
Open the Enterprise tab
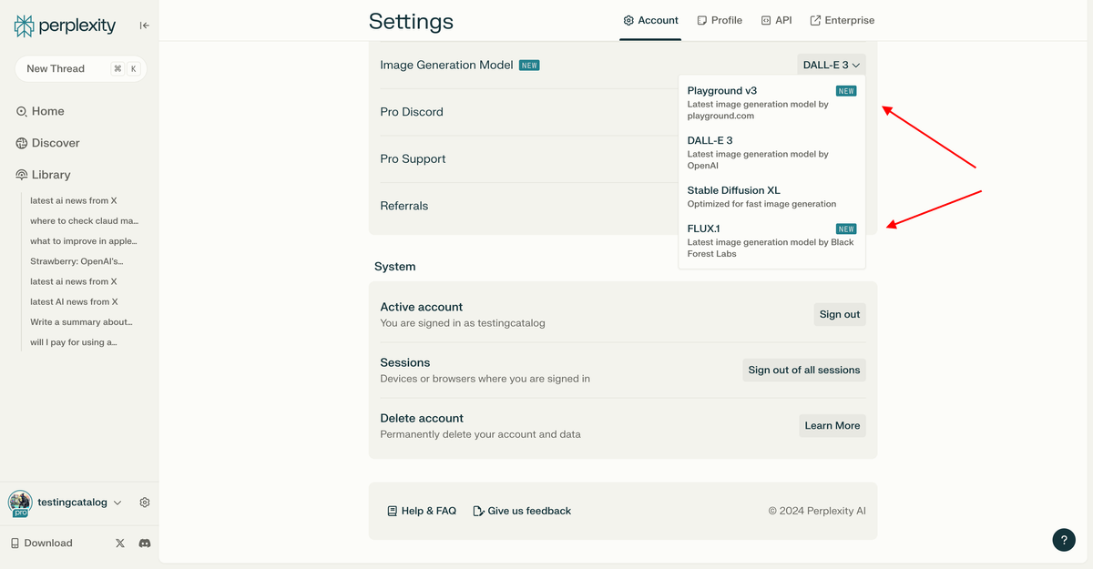(842, 19)
